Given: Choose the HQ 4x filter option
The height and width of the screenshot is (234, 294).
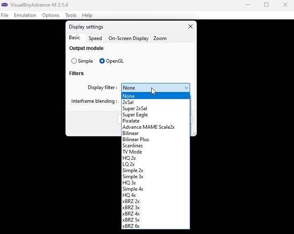Looking at the screenshot, I should click(155, 195).
